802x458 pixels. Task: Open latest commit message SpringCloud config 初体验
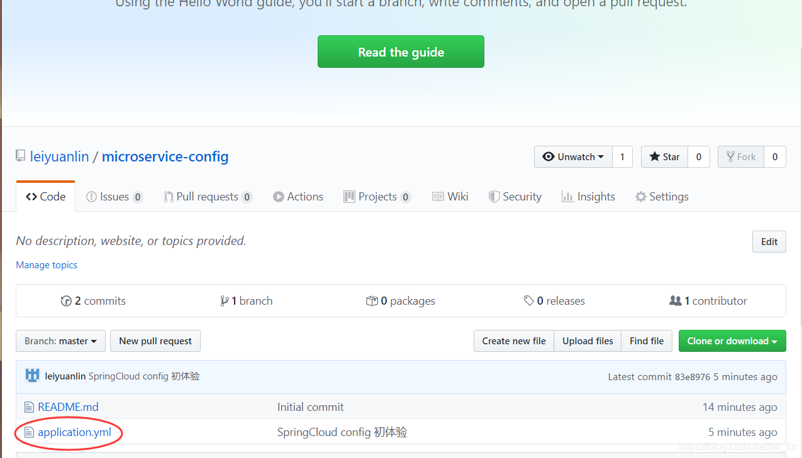click(144, 376)
